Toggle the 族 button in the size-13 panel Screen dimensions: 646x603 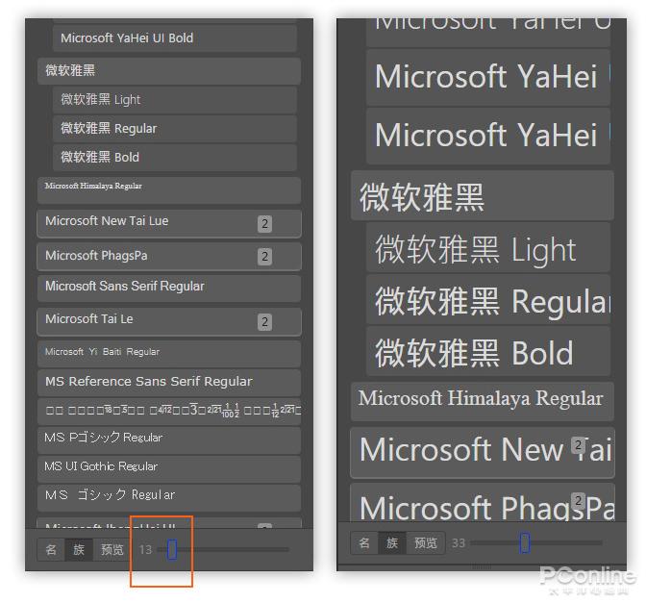point(81,550)
